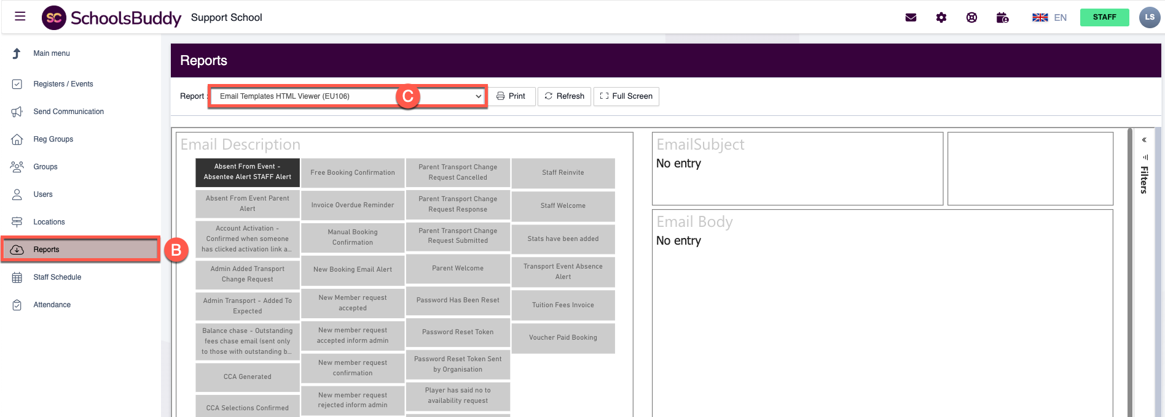
Task: Toggle the green STAFF mode button
Action: coord(1104,17)
